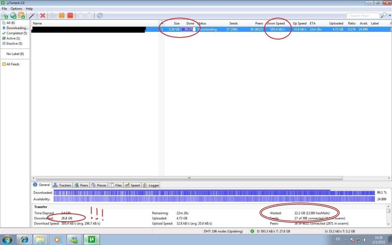Click the right arrow of horizontal scrollbar
The image size is (392, 245).
pyautogui.click(x=389, y=178)
